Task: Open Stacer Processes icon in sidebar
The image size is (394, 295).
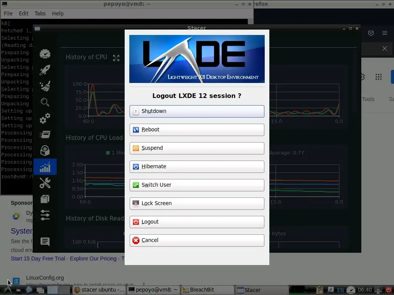Action: pos(45,134)
